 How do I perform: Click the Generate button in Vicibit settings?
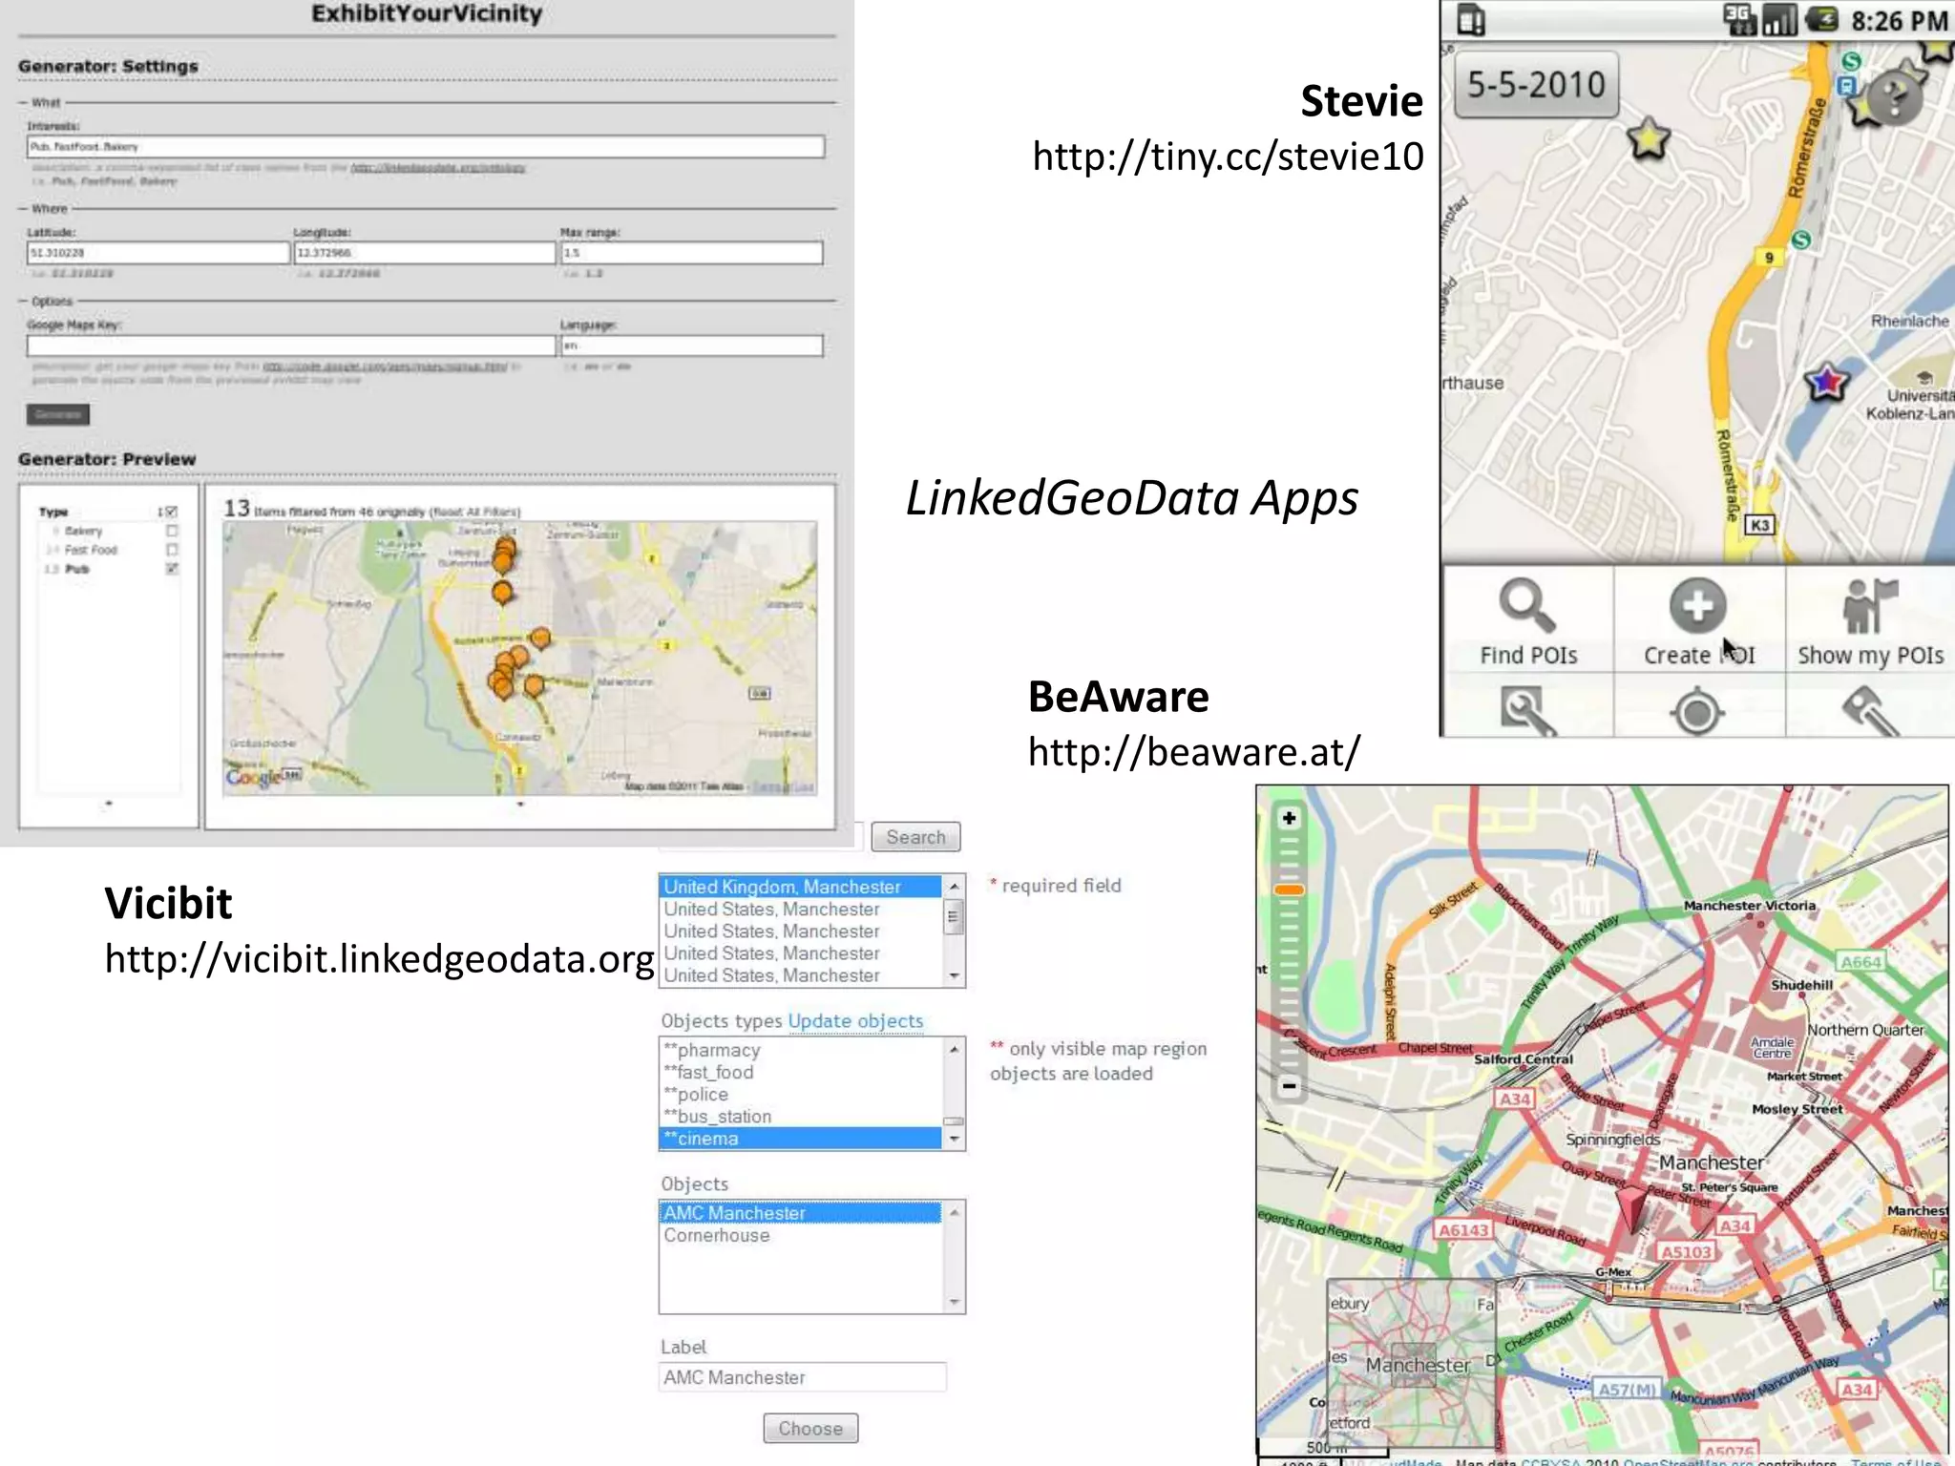point(58,414)
